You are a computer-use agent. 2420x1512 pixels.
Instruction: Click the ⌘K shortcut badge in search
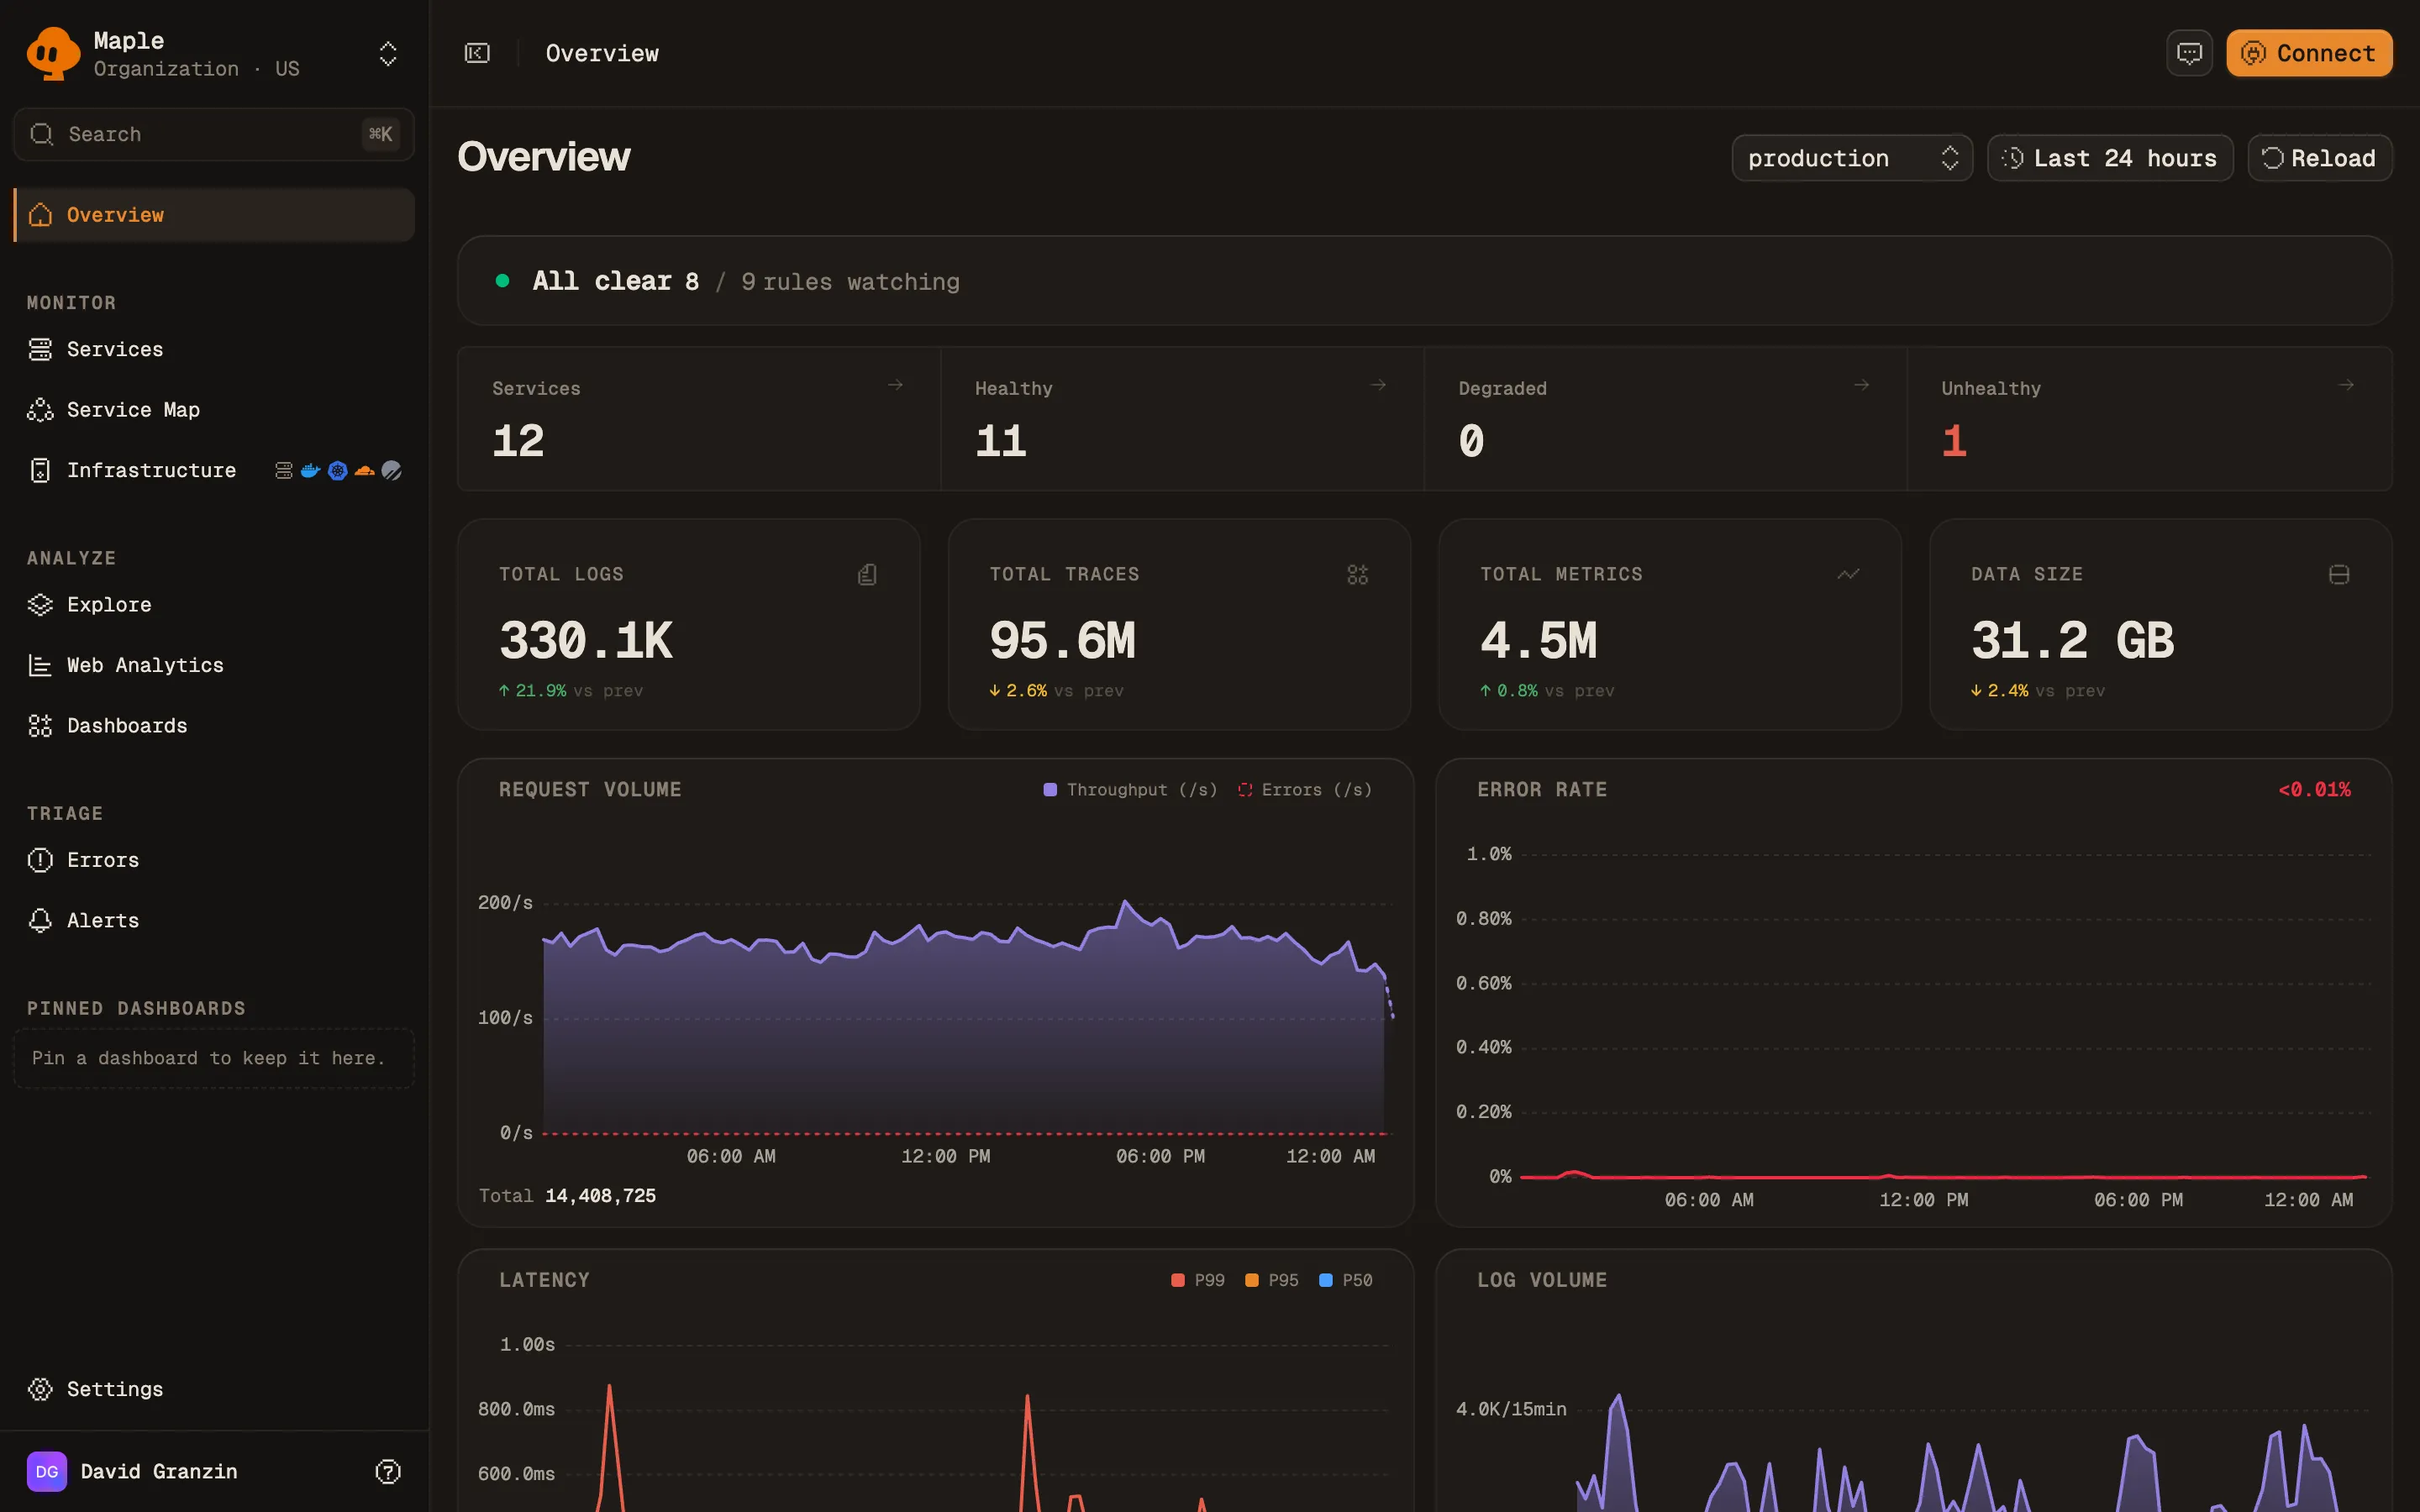click(x=380, y=134)
